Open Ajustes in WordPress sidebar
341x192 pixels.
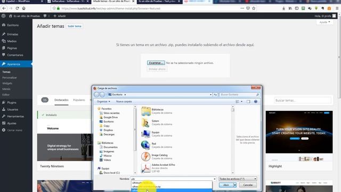pyautogui.click(x=12, y=123)
